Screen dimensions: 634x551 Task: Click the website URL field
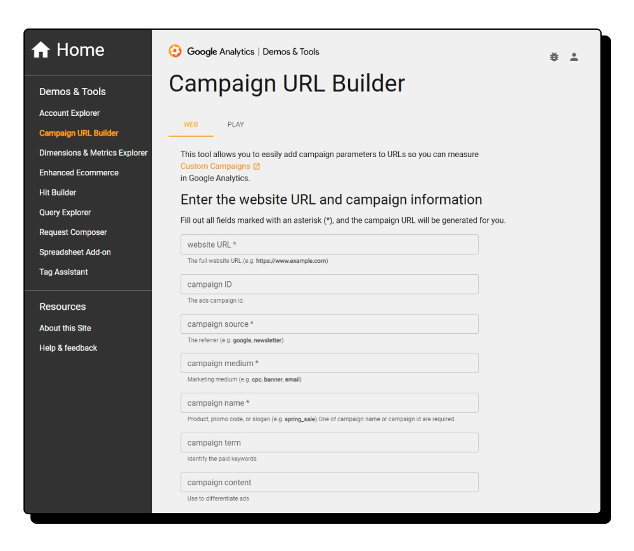tap(330, 244)
